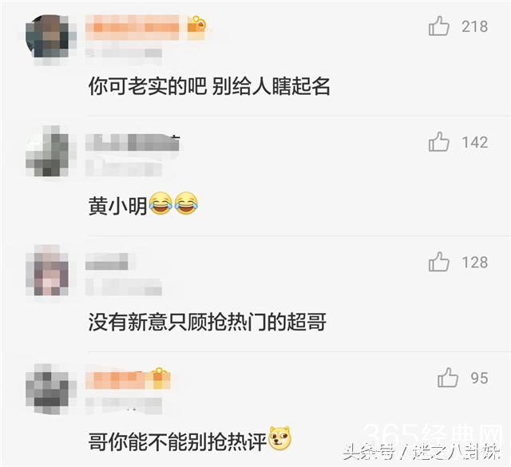Click the doge emoji in last comment
This screenshot has width=511, height=467.
pyautogui.click(x=279, y=438)
